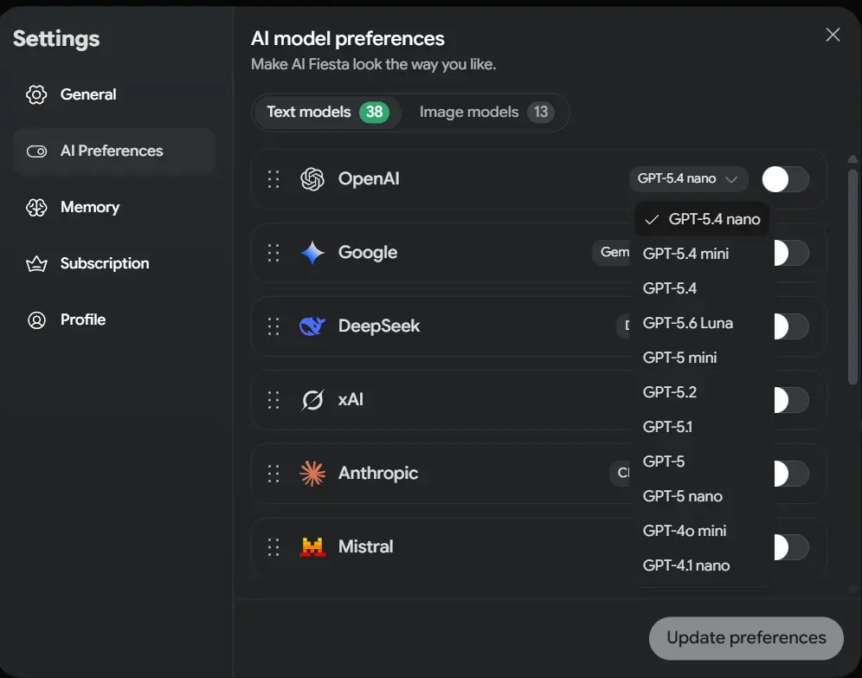Choose GPT-5.2 model
This screenshot has height=678, width=862.
click(x=702, y=392)
